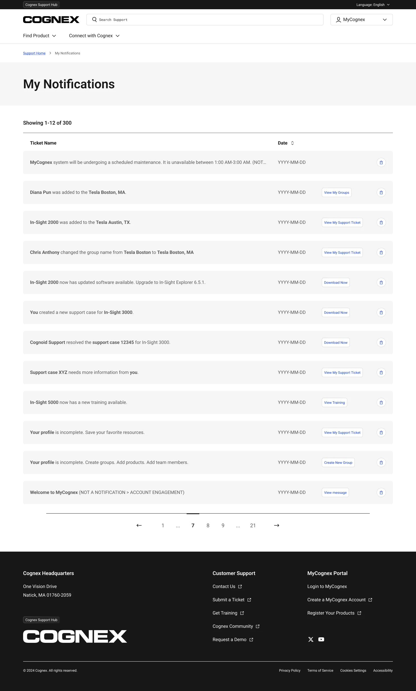Viewport: 416px width, 691px height.
Task: Open Cognex Community footer link
Action: pyautogui.click(x=236, y=626)
